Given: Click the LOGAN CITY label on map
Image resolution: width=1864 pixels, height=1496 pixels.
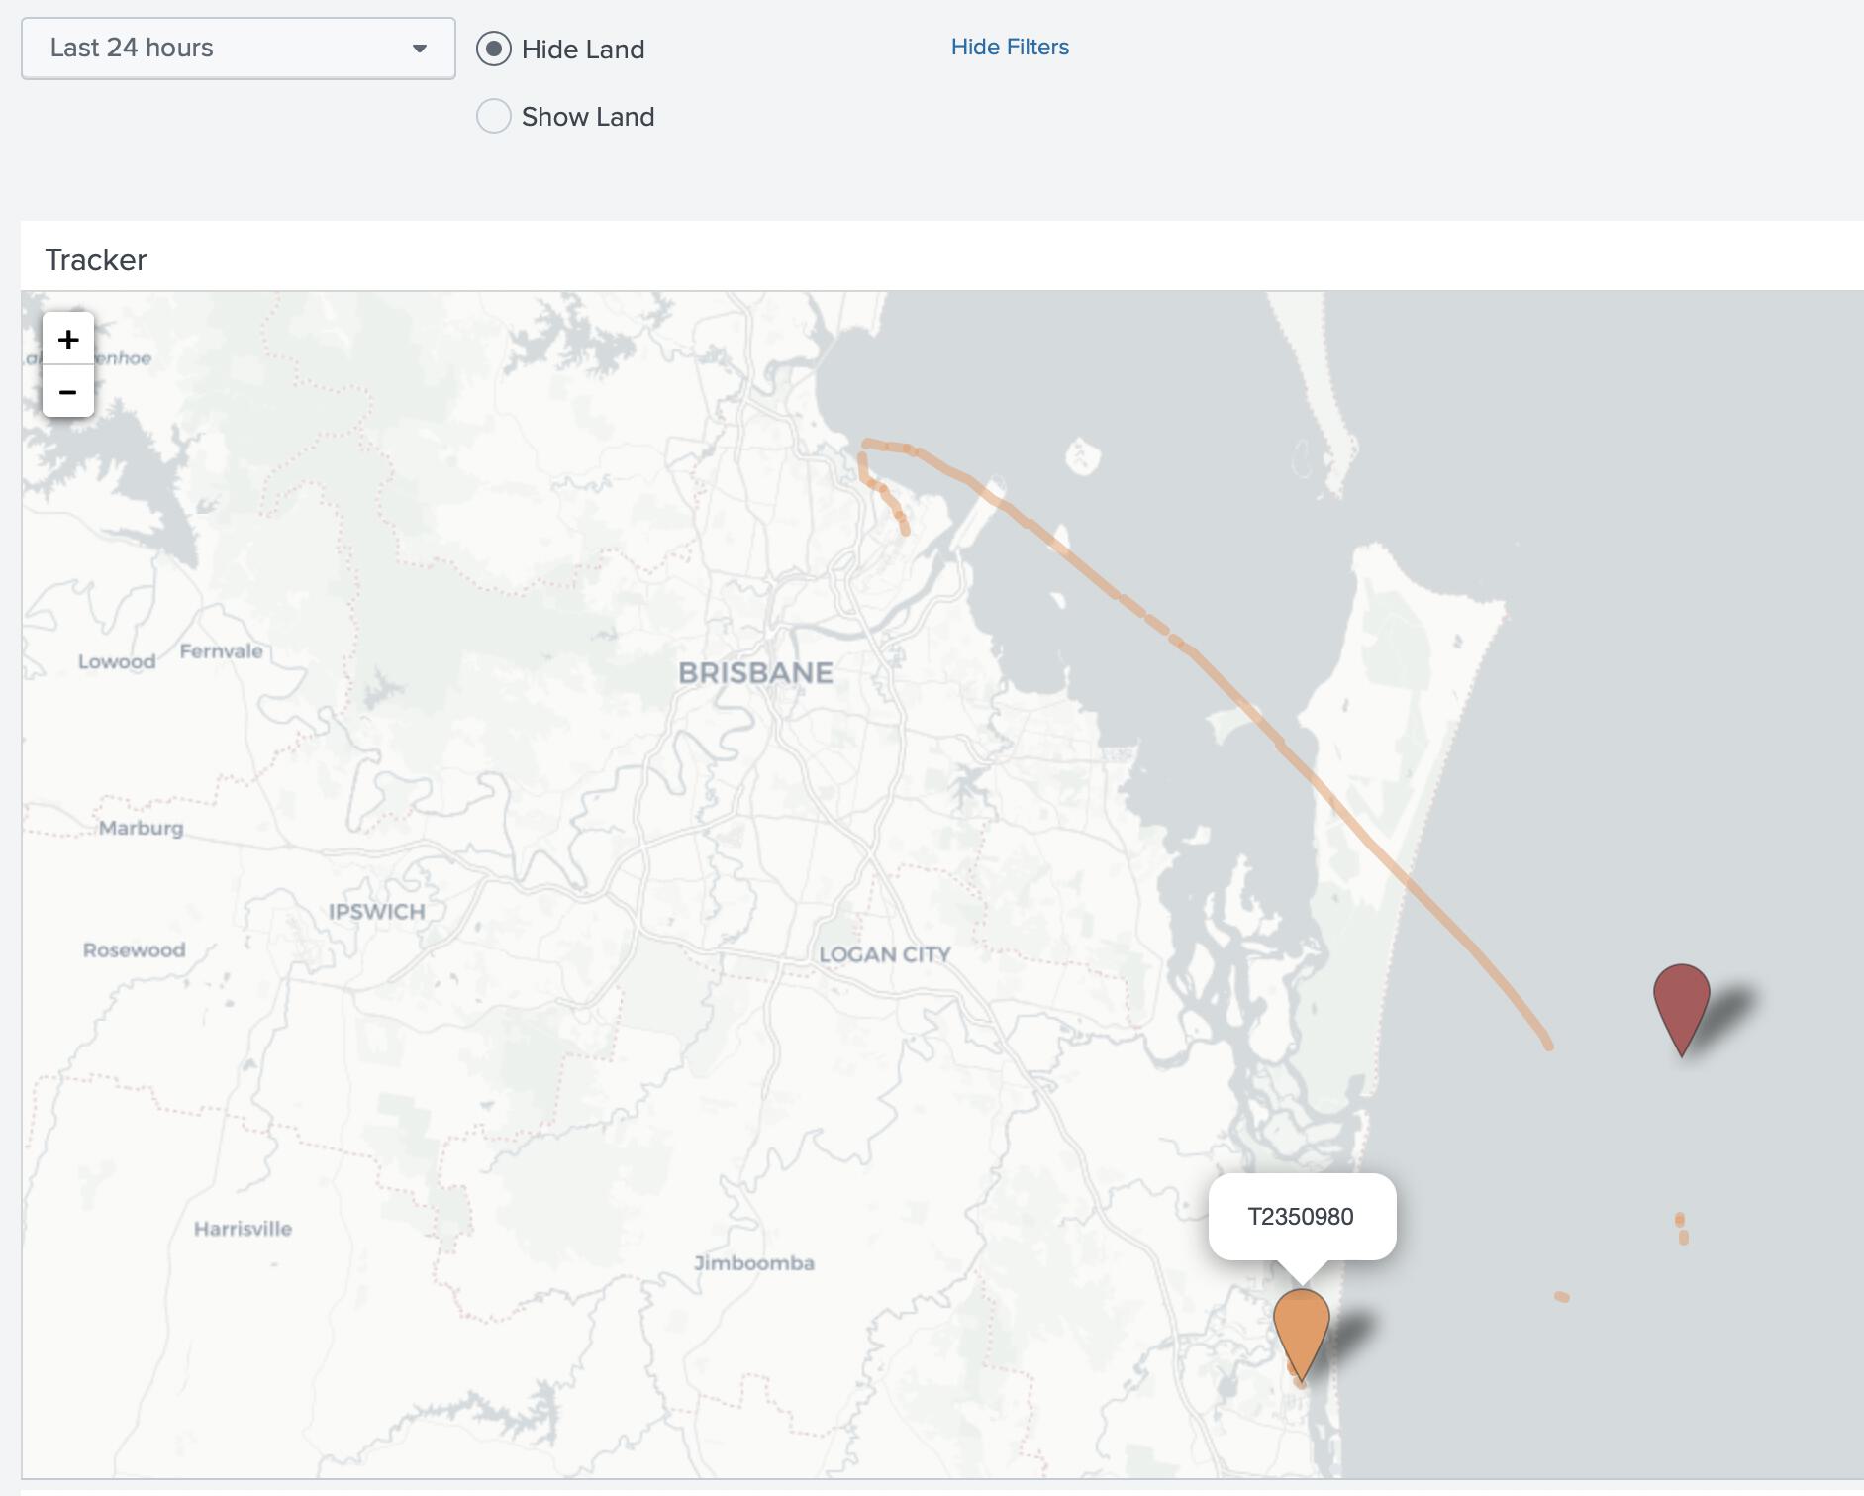Looking at the screenshot, I should 885,954.
